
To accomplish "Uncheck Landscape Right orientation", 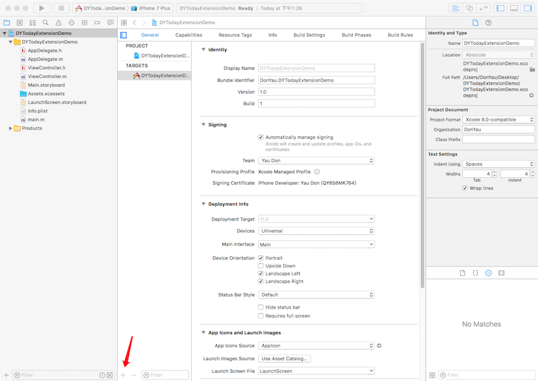I will (x=261, y=281).
